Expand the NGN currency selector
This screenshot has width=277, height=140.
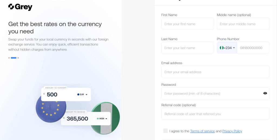pos(102,119)
